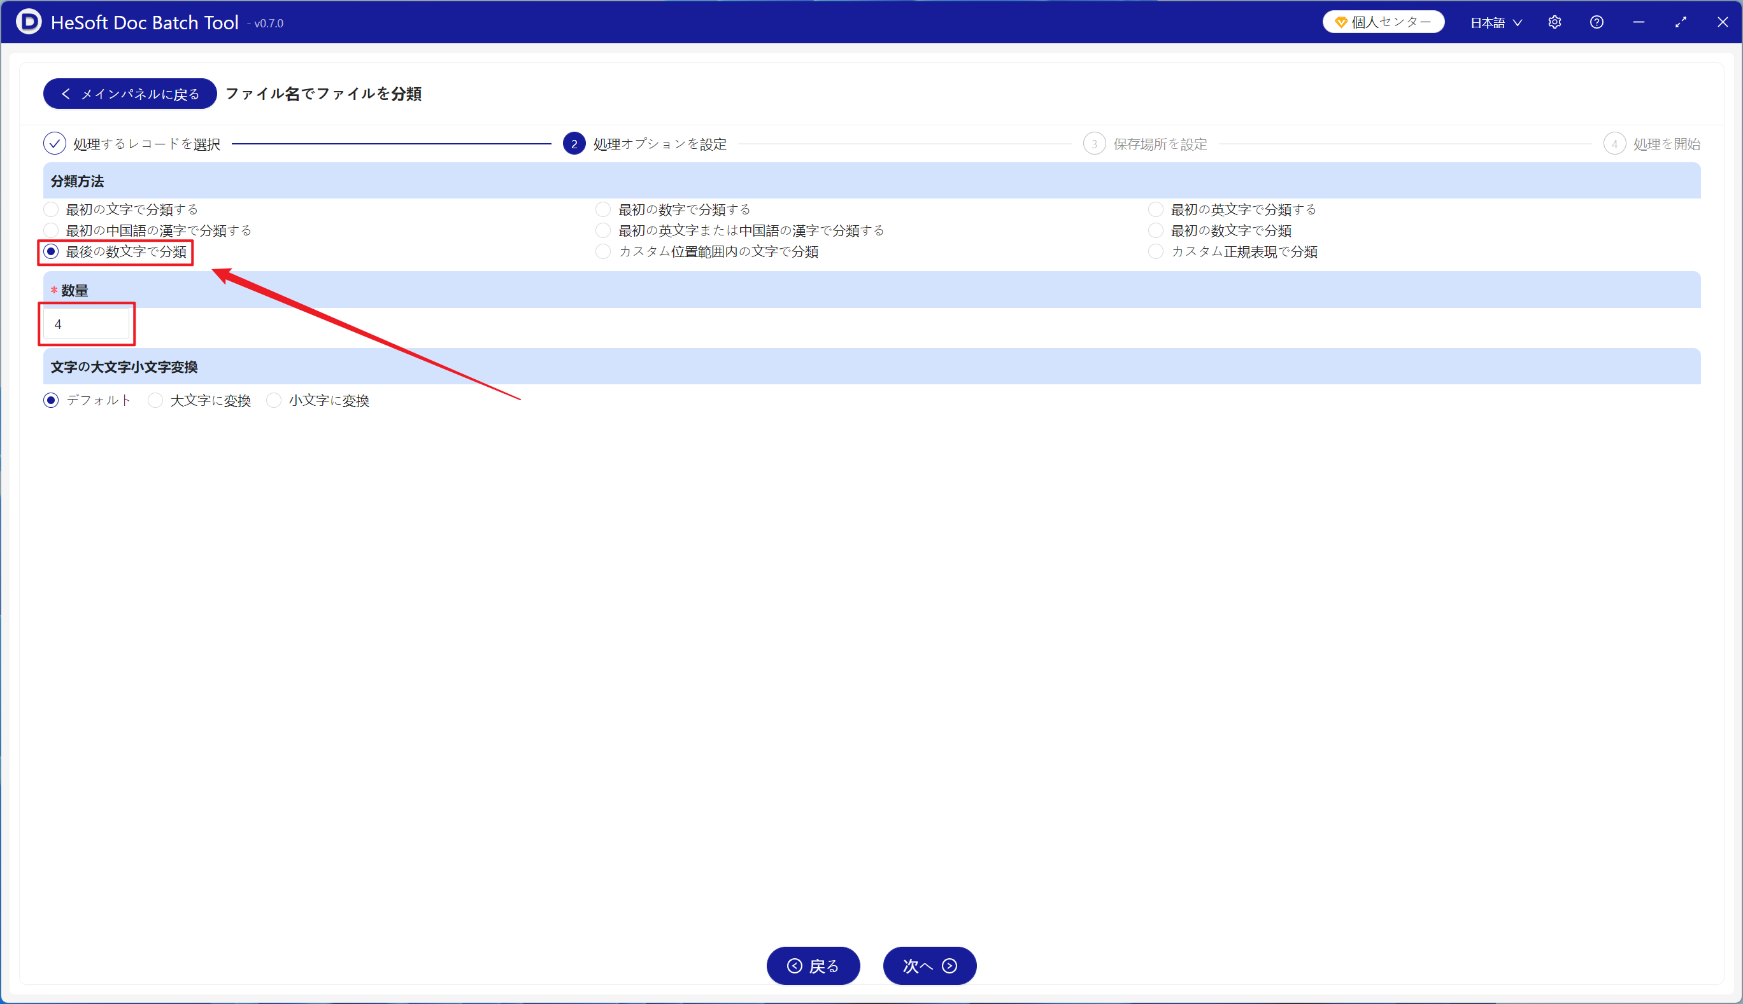
Task: Click the v0.7.0 version label
Action: tap(266, 24)
